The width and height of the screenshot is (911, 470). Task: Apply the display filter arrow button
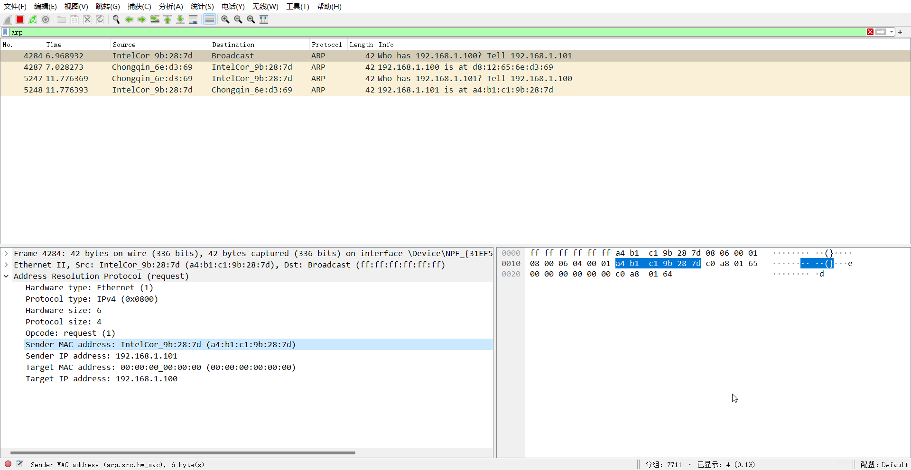point(881,32)
